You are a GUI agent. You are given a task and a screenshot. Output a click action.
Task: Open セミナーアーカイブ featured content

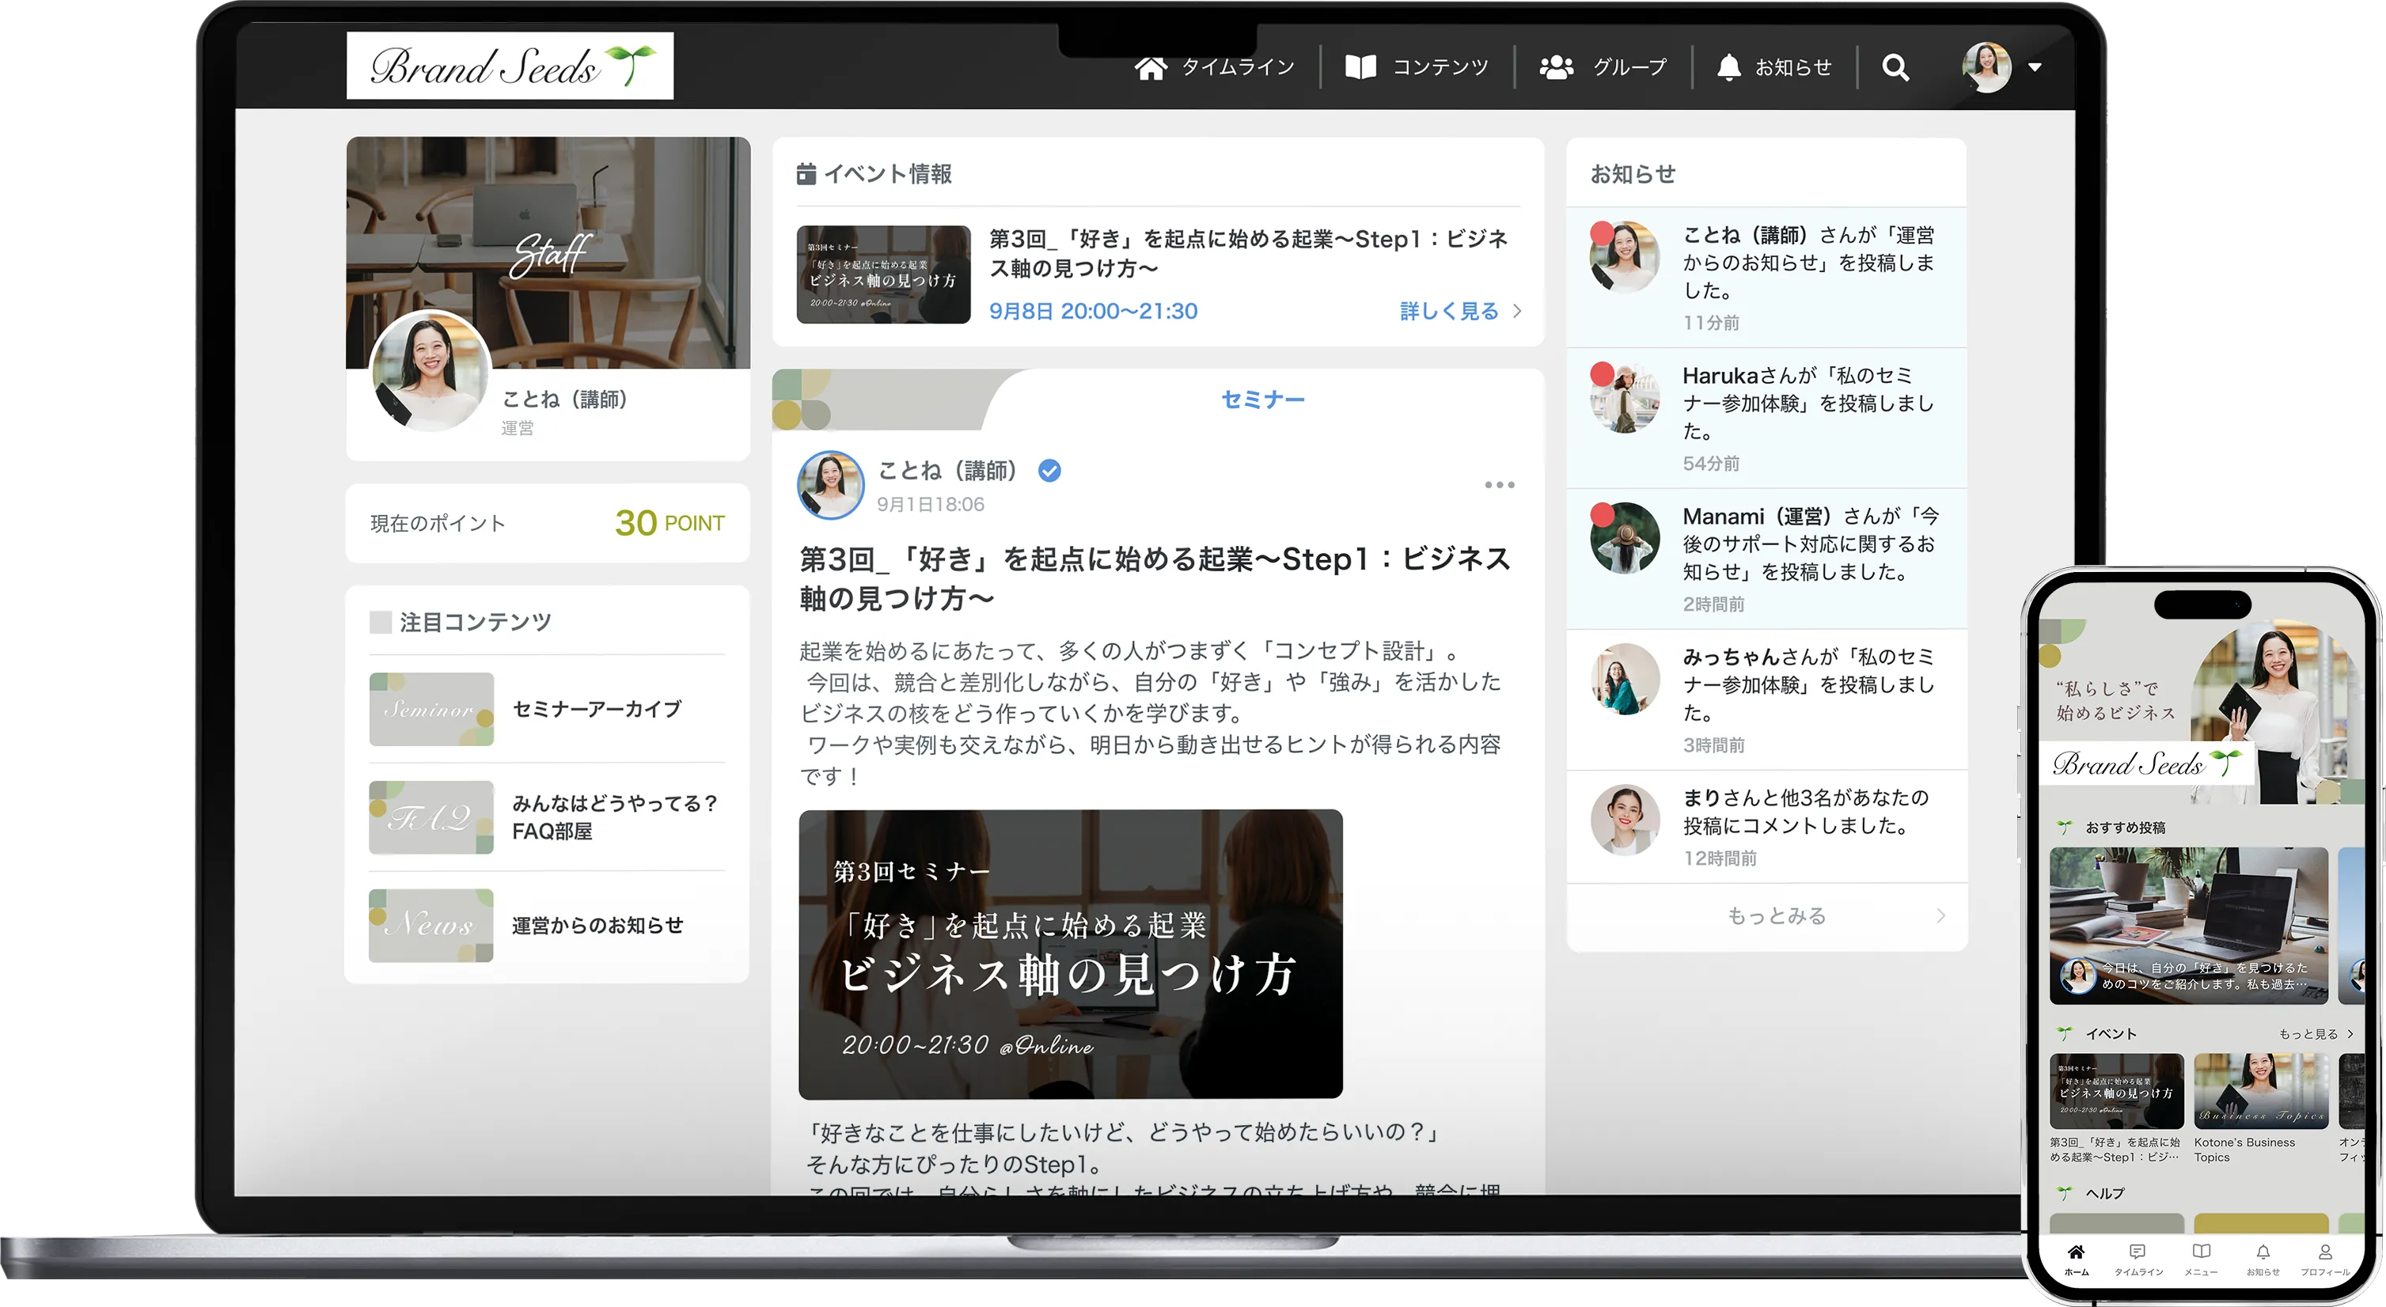tap(547, 709)
